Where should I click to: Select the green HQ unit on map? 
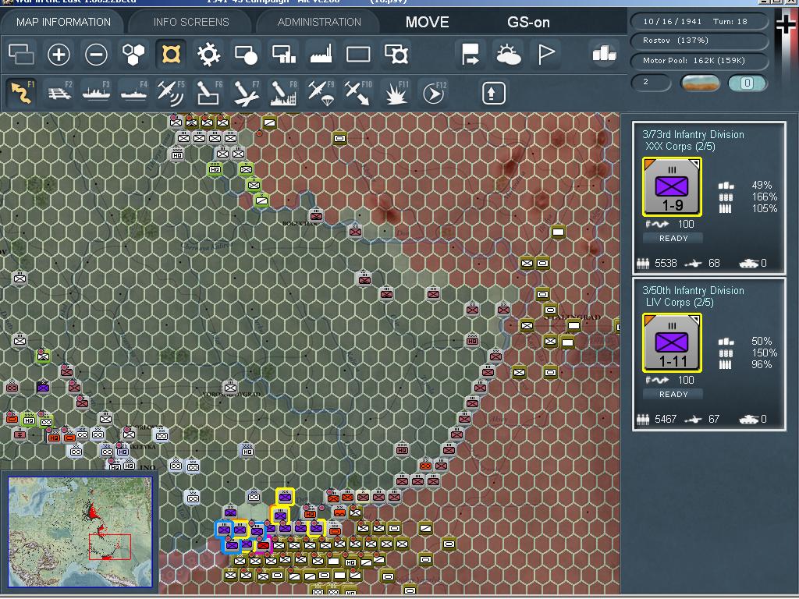(x=215, y=169)
